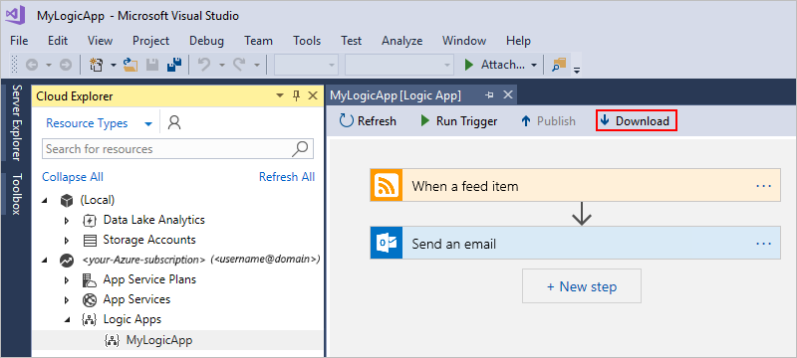The image size is (797, 358).
Task: Open the Toolbox side tab
Action: point(16,194)
